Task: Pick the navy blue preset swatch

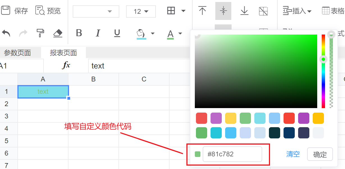Action: (x=289, y=133)
